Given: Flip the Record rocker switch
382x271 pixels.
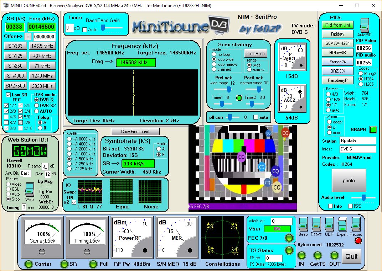Looking at the screenshot, I should 356,224.
